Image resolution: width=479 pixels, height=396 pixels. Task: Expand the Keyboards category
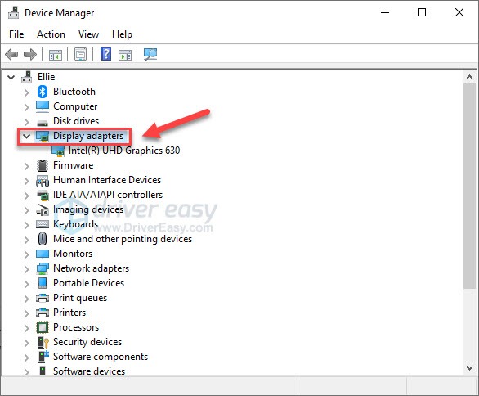coord(27,224)
